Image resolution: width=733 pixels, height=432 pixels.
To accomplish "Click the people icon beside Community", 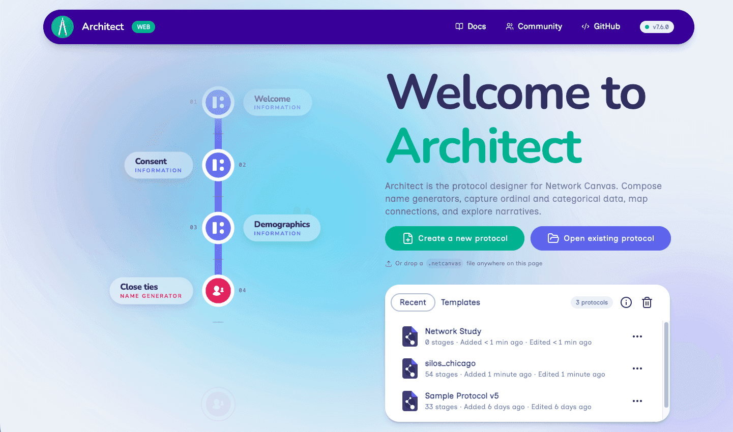I will [x=510, y=26].
